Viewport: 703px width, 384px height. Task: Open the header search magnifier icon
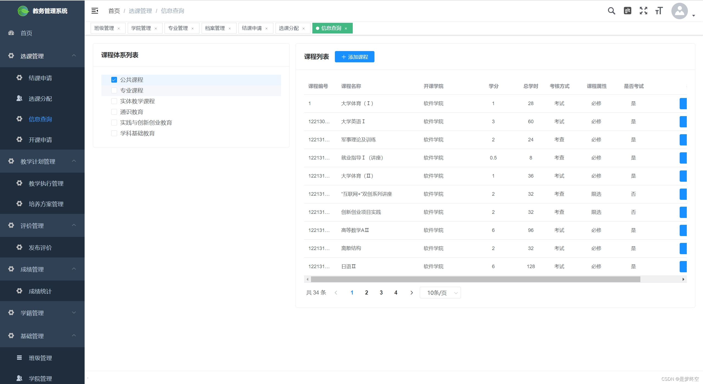(611, 11)
